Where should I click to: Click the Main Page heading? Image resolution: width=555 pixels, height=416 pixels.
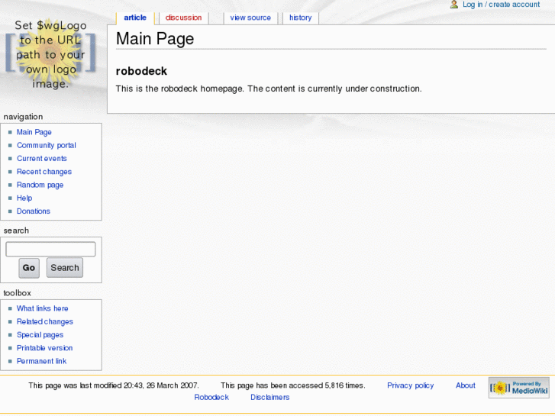coord(155,39)
